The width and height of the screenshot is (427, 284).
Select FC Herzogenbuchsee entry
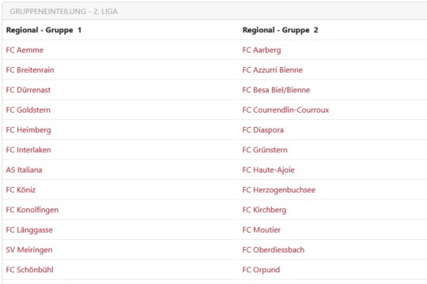pyautogui.click(x=279, y=190)
